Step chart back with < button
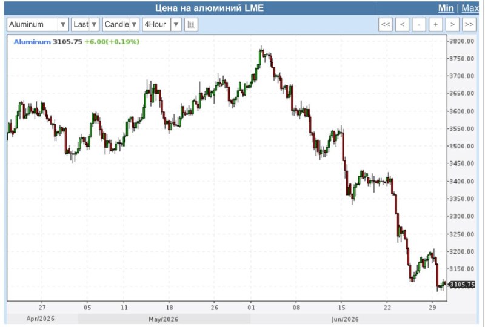Viewport: 485px width, 327px height. 402,24
